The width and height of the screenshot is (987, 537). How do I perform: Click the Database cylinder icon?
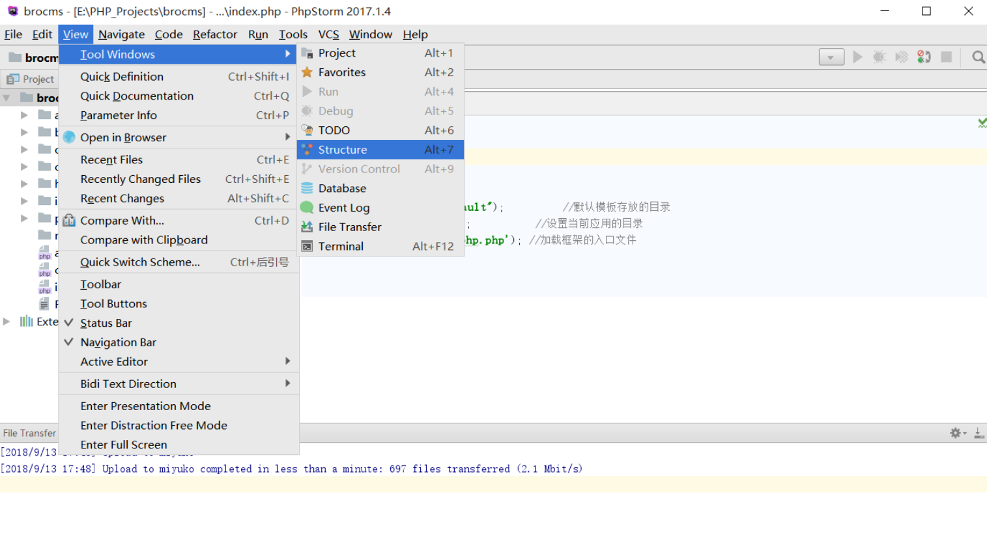[x=307, y=188]
